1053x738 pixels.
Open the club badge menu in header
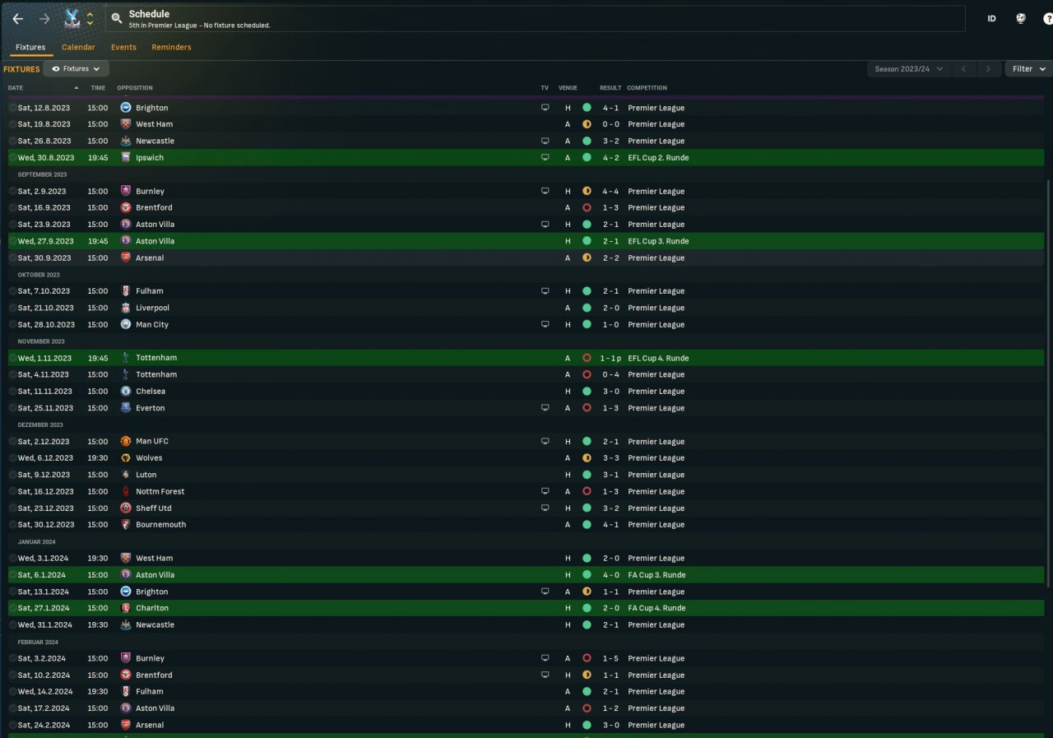coord(72,19)
